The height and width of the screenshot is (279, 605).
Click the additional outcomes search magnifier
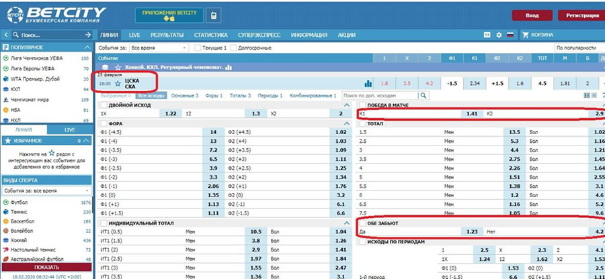pos(424,95)
